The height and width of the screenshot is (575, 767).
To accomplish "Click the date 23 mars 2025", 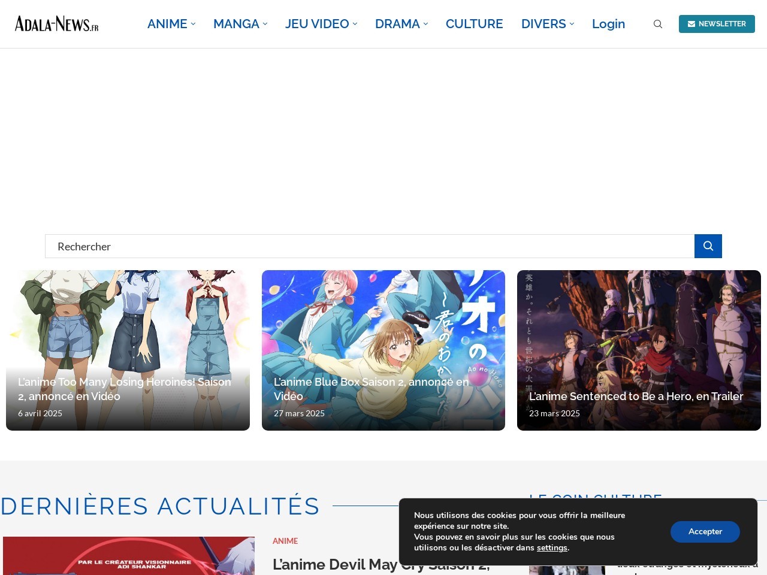I will (x=554, y=413).
